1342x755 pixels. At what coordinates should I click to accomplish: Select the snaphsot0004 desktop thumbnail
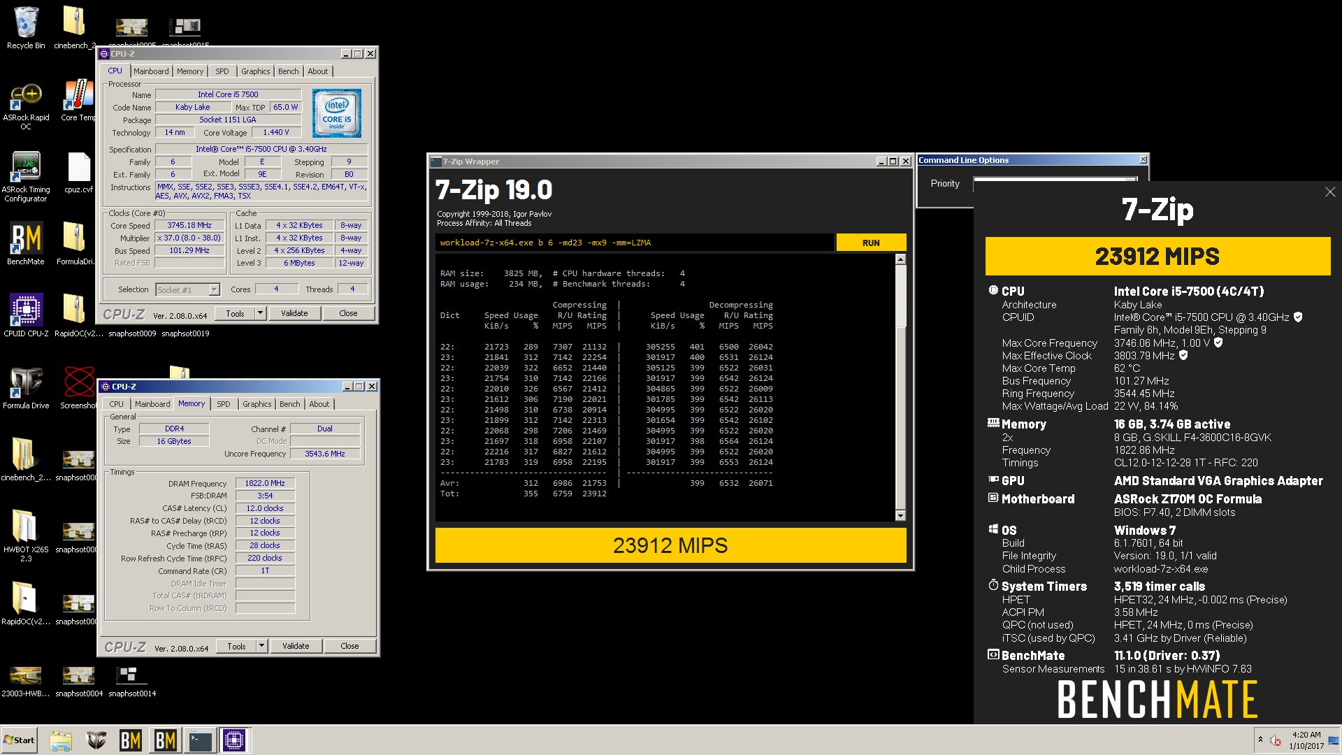pos(79,682)
